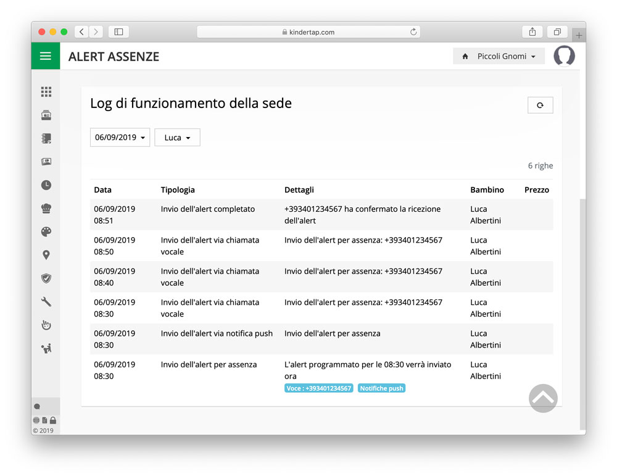Image resolution: width=617 pixels, height=476 pixels.
Task: Click the Voce : +393401234567 tag
Action: coord(319,388)
